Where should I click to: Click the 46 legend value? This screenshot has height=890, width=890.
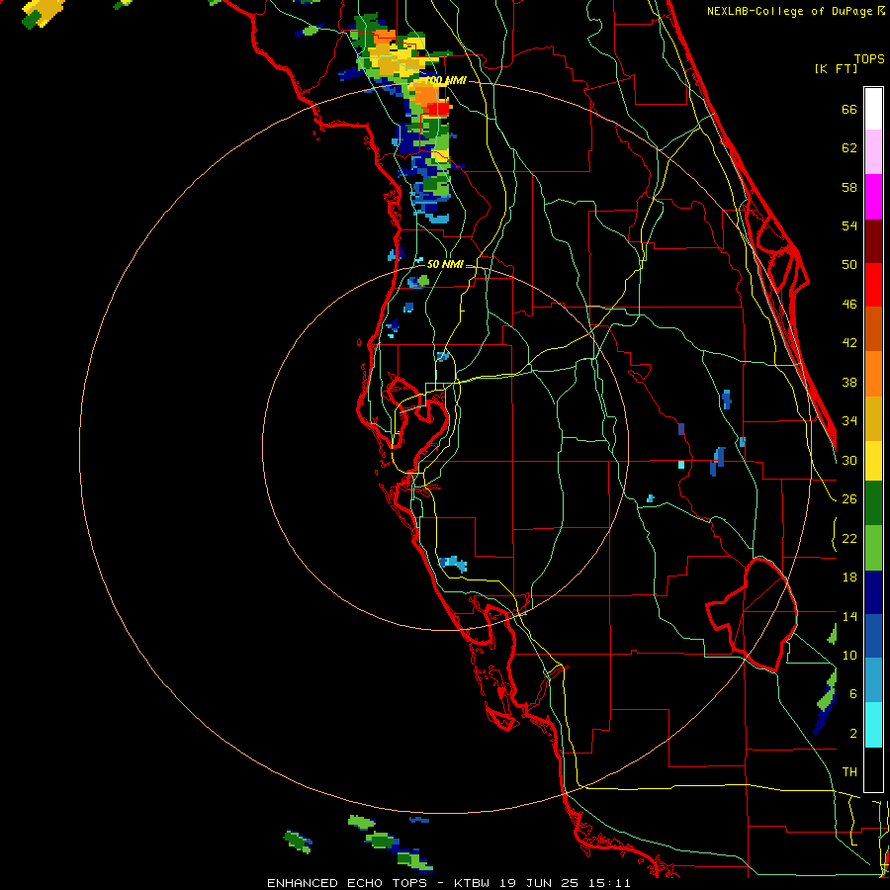pos(849,305)
